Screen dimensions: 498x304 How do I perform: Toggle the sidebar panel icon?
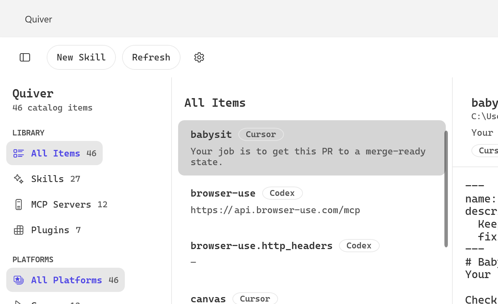click(x=25, y=57)
